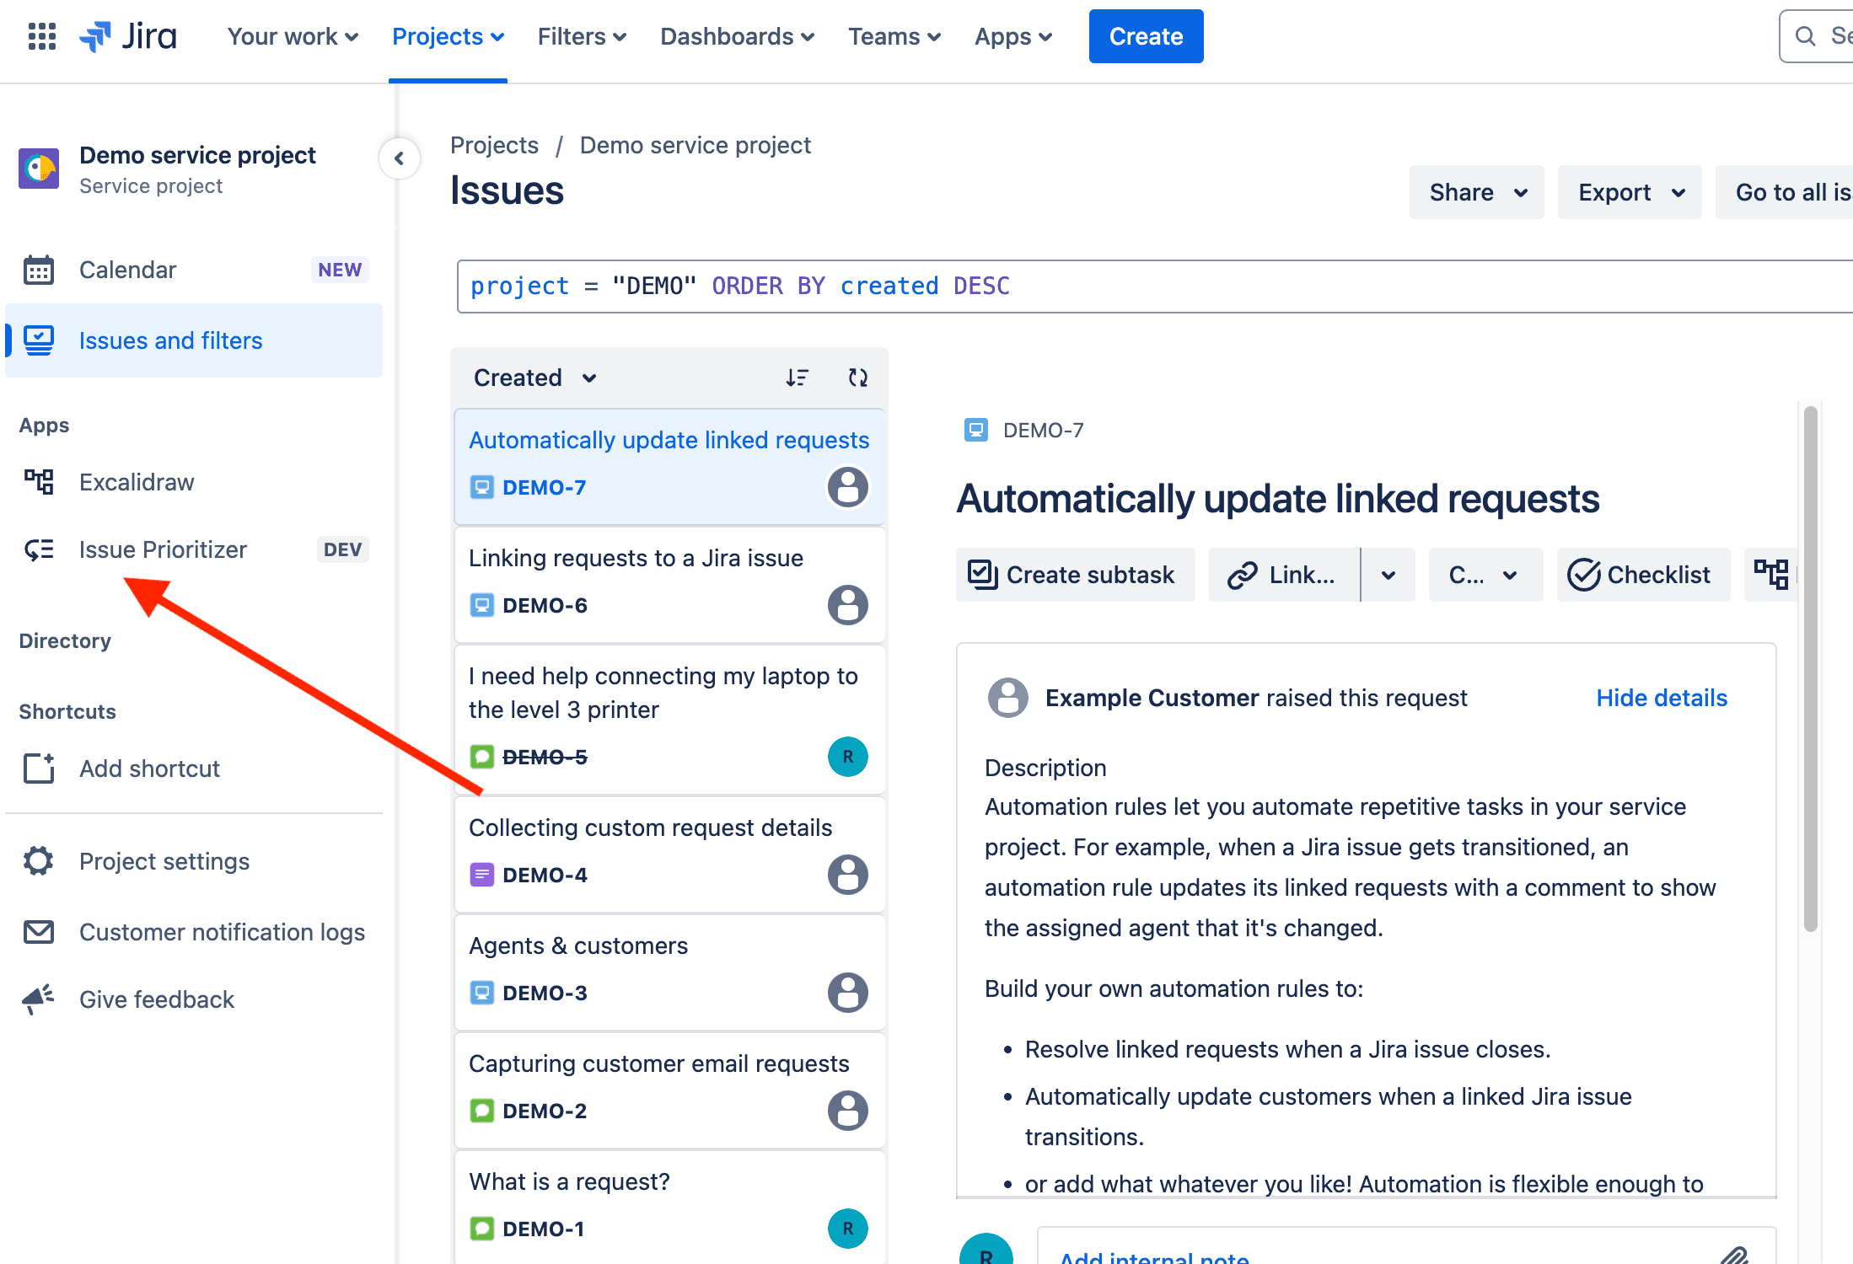Open the Share dropdown
1853x1264 pixels.
[1477, 192]
